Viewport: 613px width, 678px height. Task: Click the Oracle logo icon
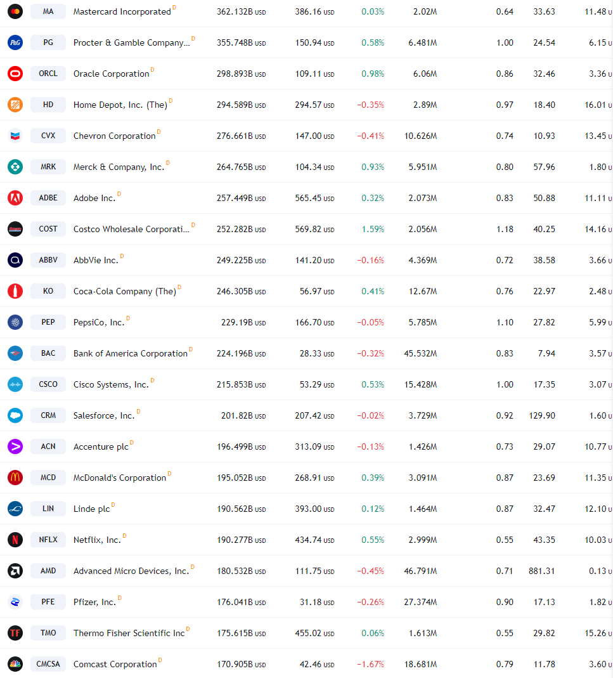coord(15,74)
